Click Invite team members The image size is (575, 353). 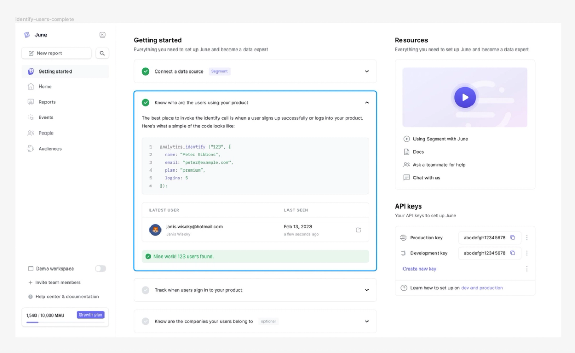coord(55,283)
